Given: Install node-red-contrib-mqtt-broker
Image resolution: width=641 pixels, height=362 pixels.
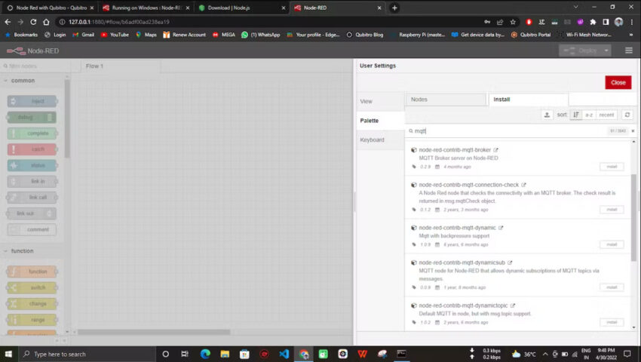Looking at the screenshot, I should (x=612, y=167).
